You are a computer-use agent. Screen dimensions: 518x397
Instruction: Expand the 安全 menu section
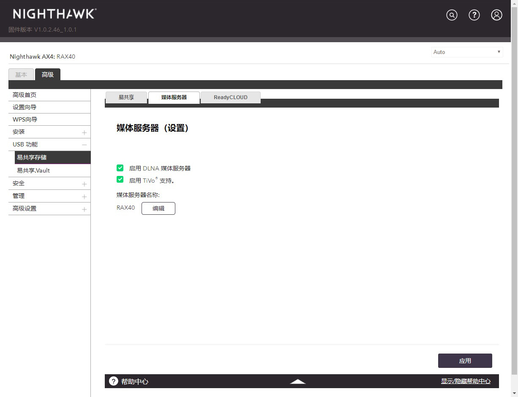[x=84, y=184]
